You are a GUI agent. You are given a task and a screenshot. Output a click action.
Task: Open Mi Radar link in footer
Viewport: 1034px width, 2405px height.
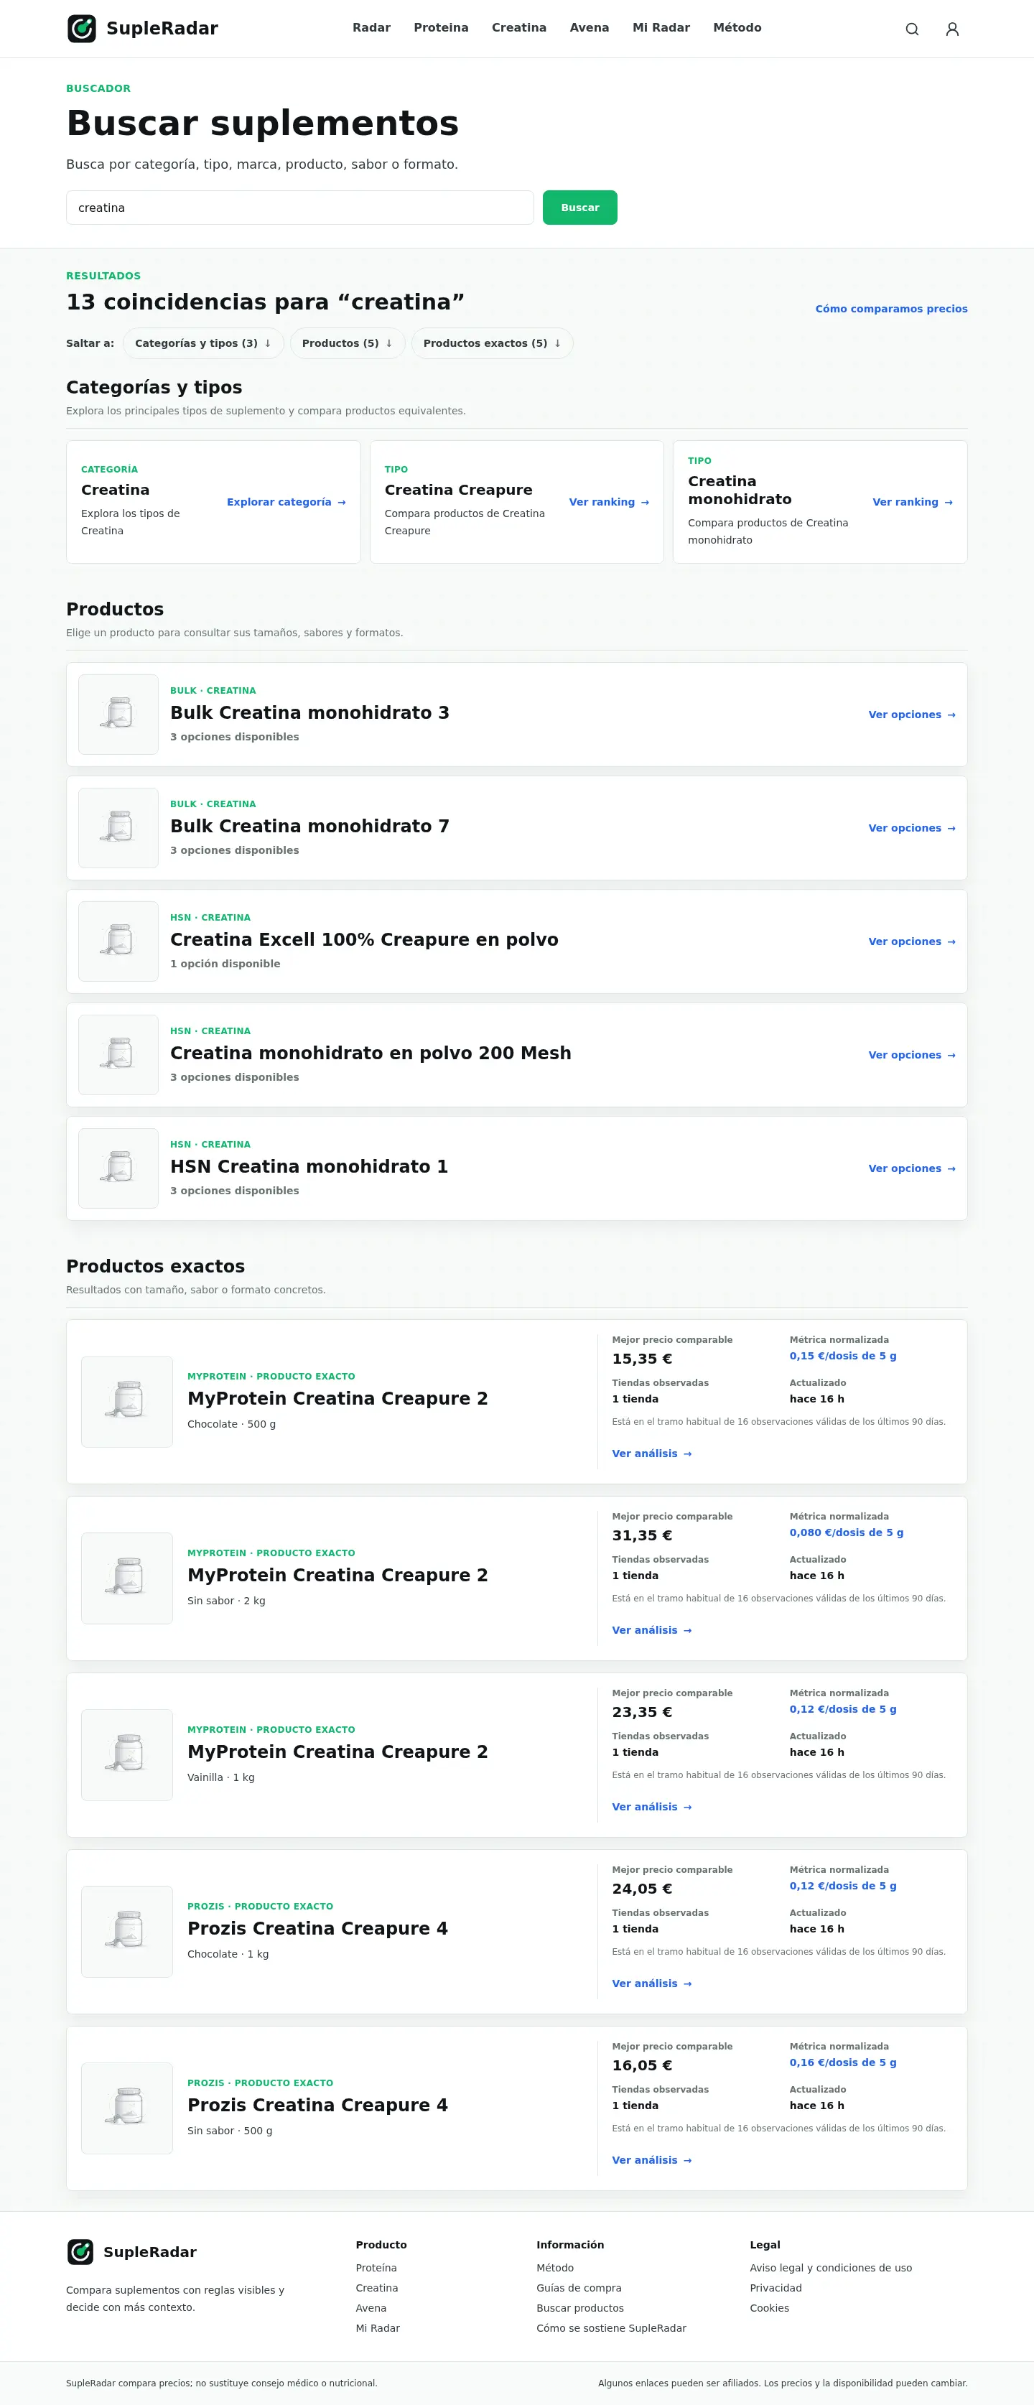click(378, 2327)
